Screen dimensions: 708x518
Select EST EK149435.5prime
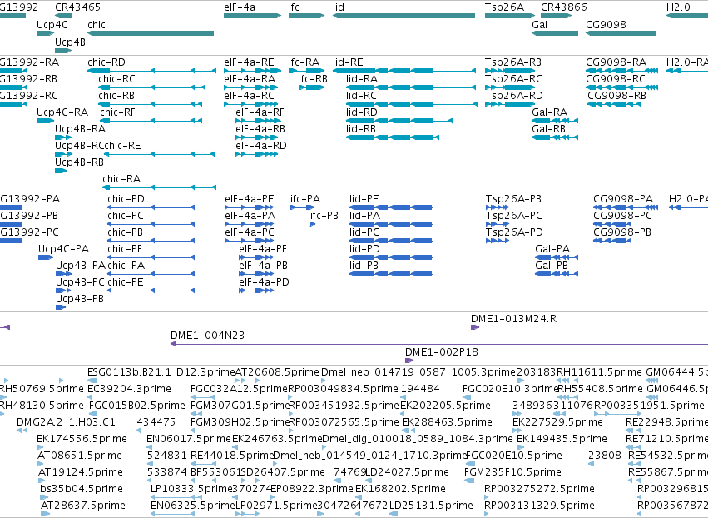pos(520,447)
